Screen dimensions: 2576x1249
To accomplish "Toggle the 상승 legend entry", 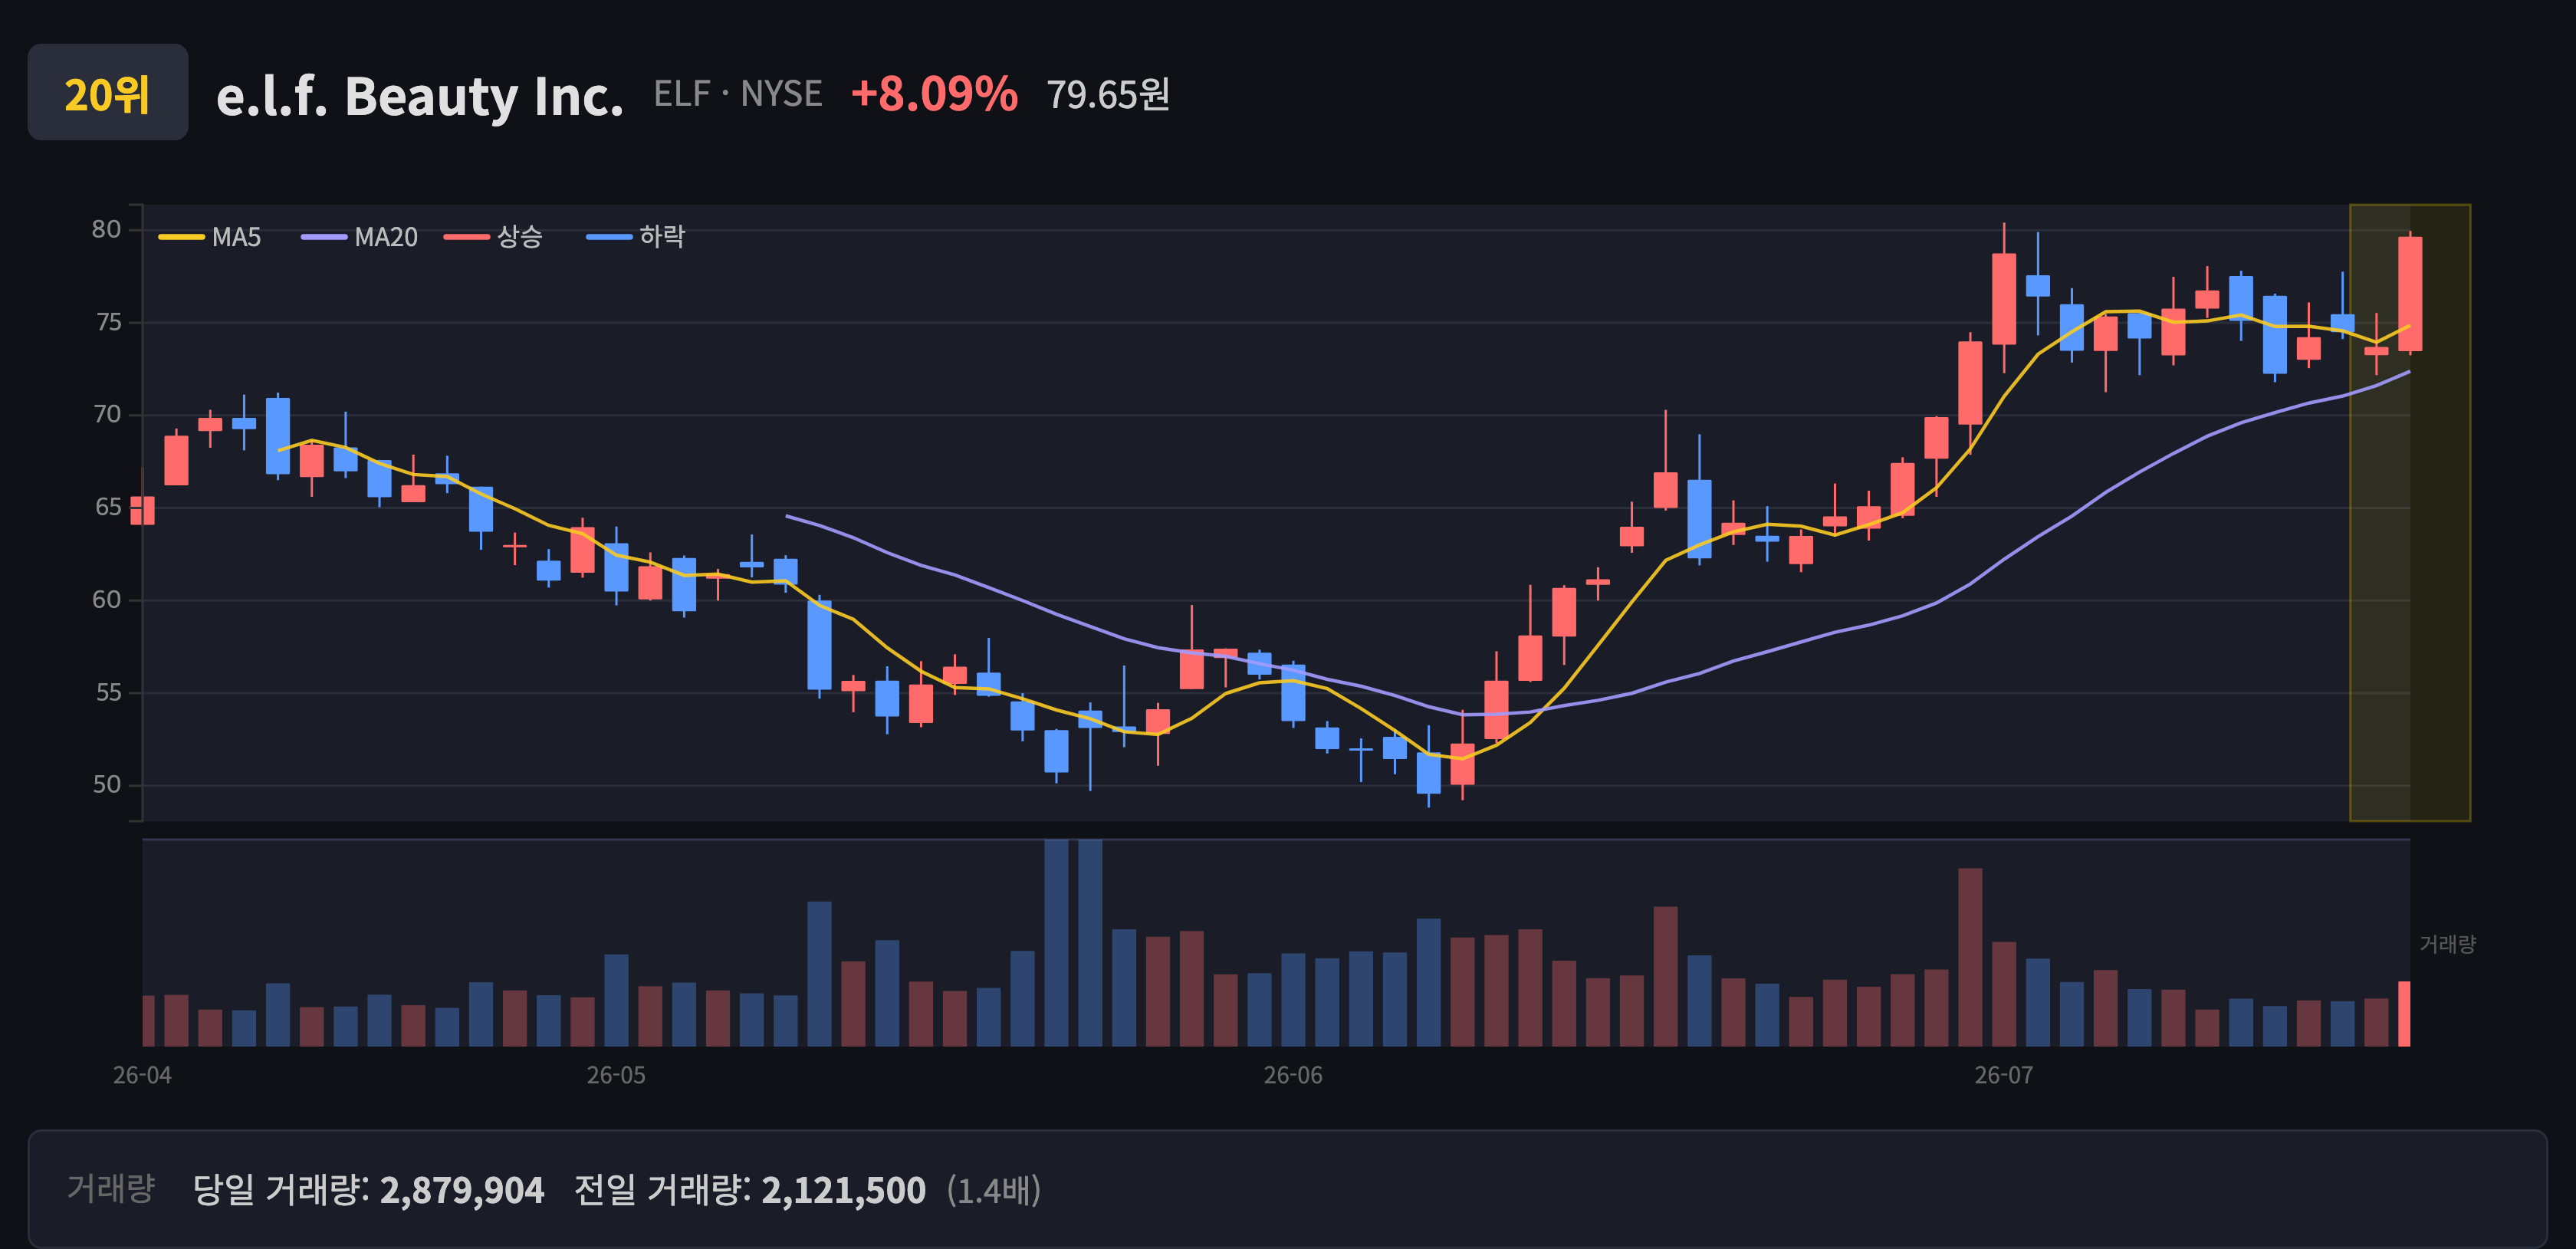I will [x=493, y=237].
